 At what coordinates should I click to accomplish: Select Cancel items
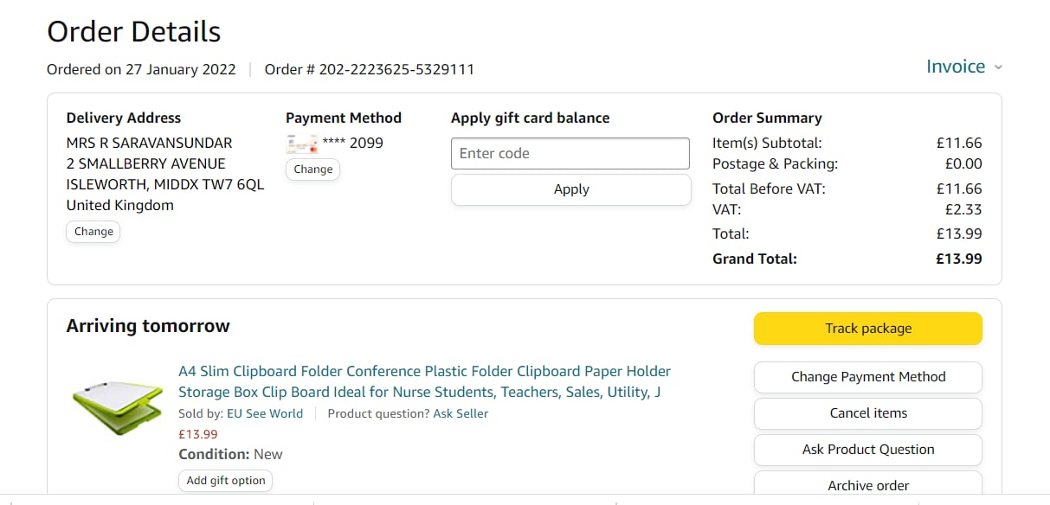point(867,413)
